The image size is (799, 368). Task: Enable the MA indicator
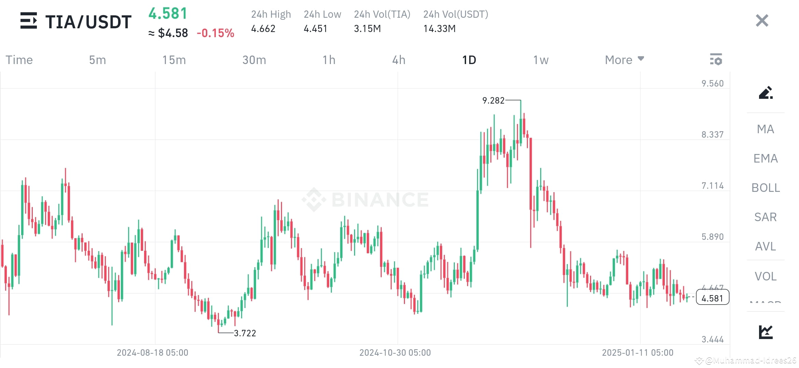[766, 129]
